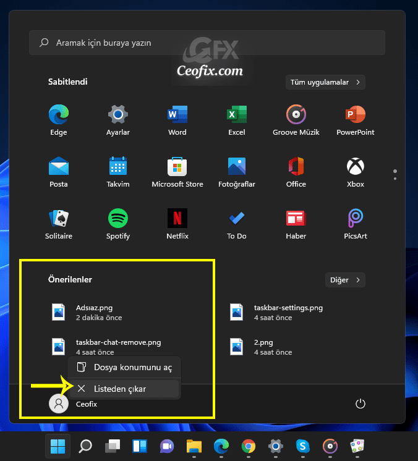Expand Tüm uygulamalar all apps list
Screen dimensions: 418x461
(x=325, y=82)
